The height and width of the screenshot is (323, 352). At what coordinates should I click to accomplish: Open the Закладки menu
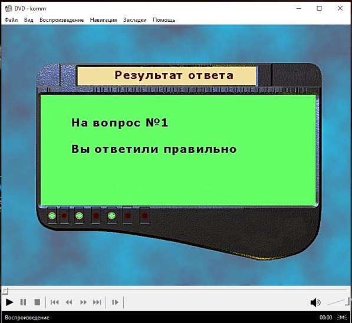click(x=134, y=20)
